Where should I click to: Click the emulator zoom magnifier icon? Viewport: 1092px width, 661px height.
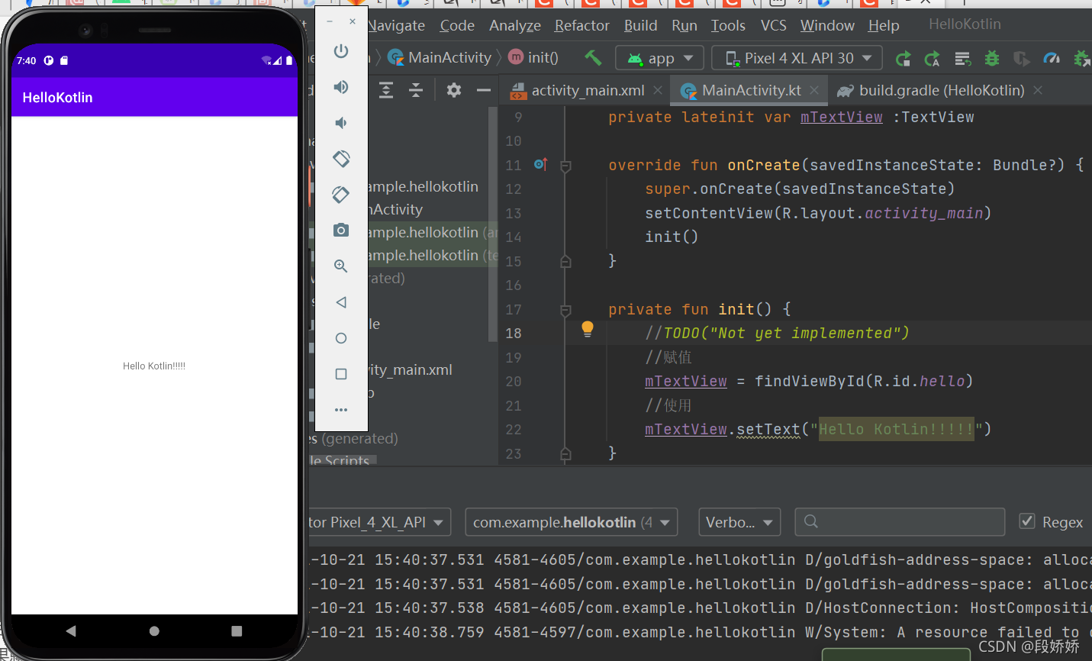click(341, 266)
